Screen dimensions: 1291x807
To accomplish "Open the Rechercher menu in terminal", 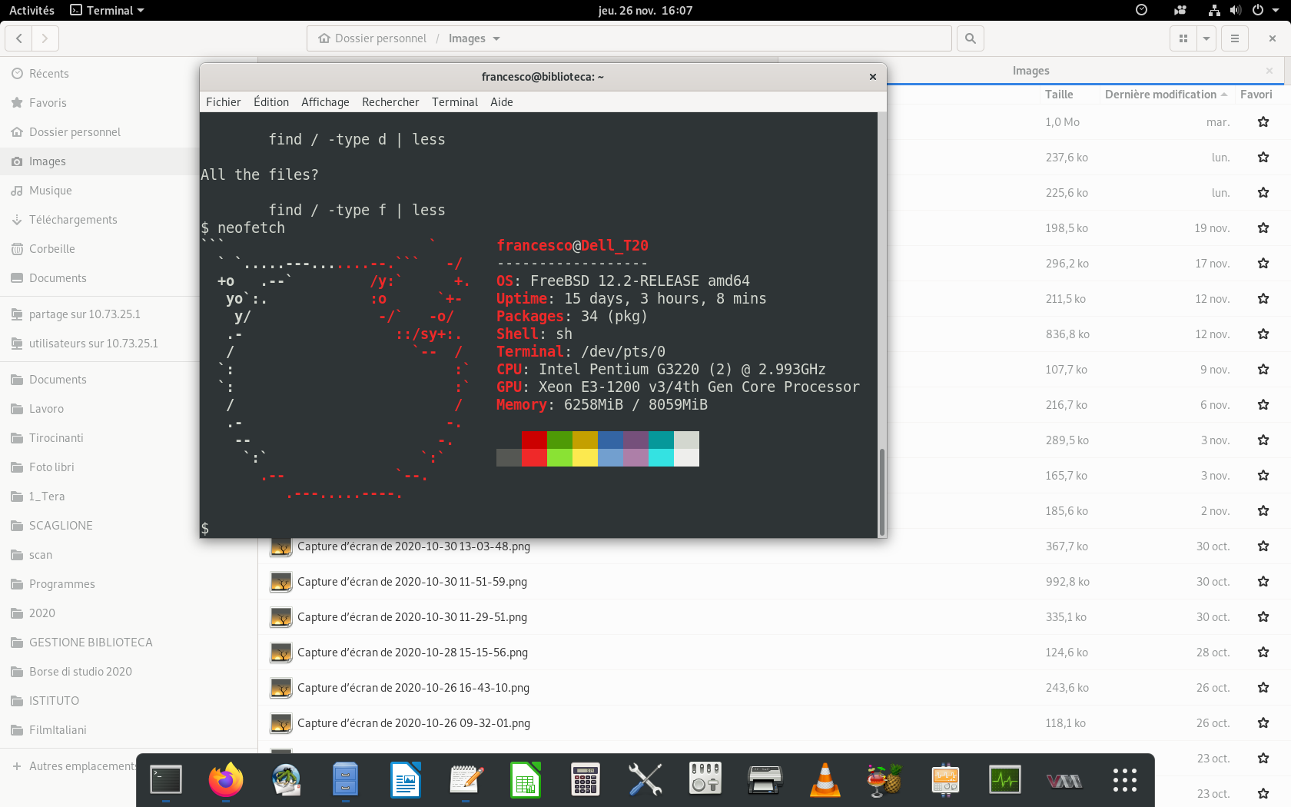I will (x=390, y=102).
